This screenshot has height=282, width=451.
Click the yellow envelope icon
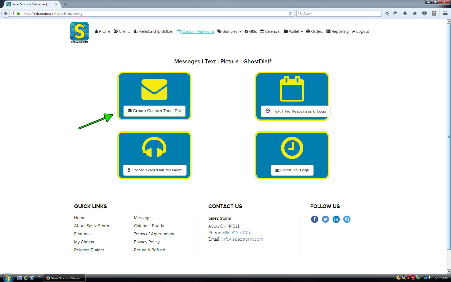pos(154,89)
